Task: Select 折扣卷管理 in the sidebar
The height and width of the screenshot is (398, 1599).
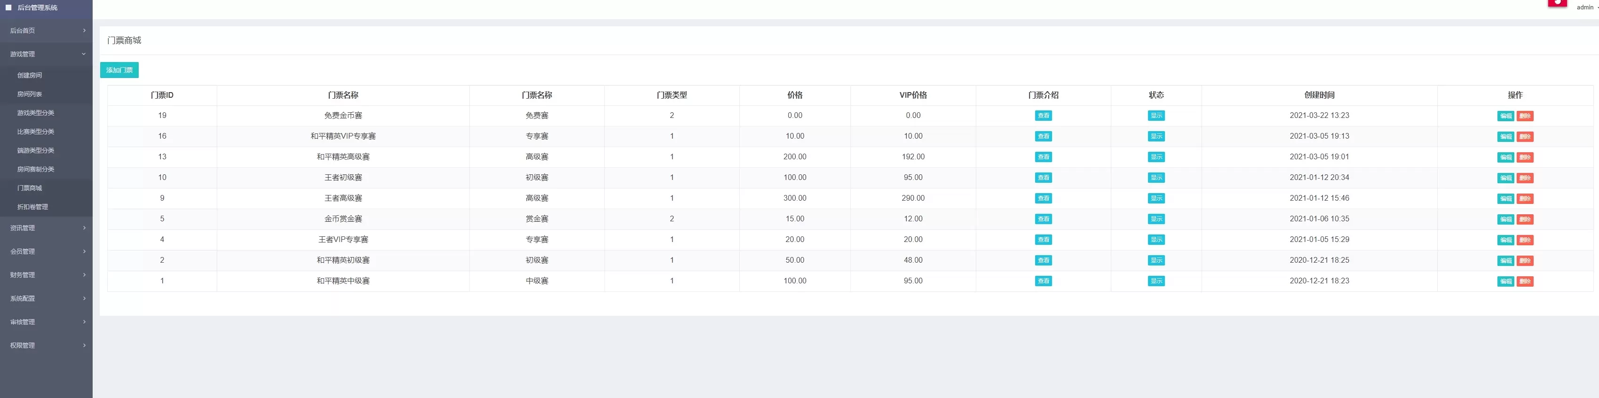Action: pos(32,207)
